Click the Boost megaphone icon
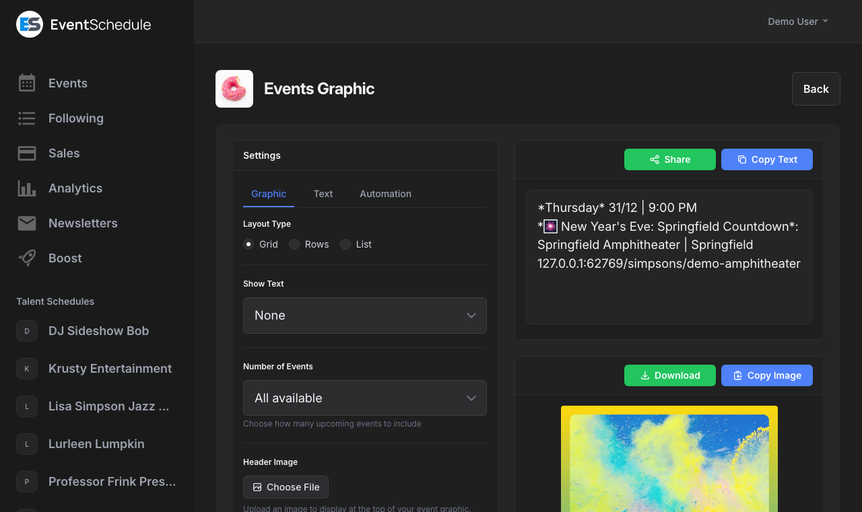 tap(26, 258)
